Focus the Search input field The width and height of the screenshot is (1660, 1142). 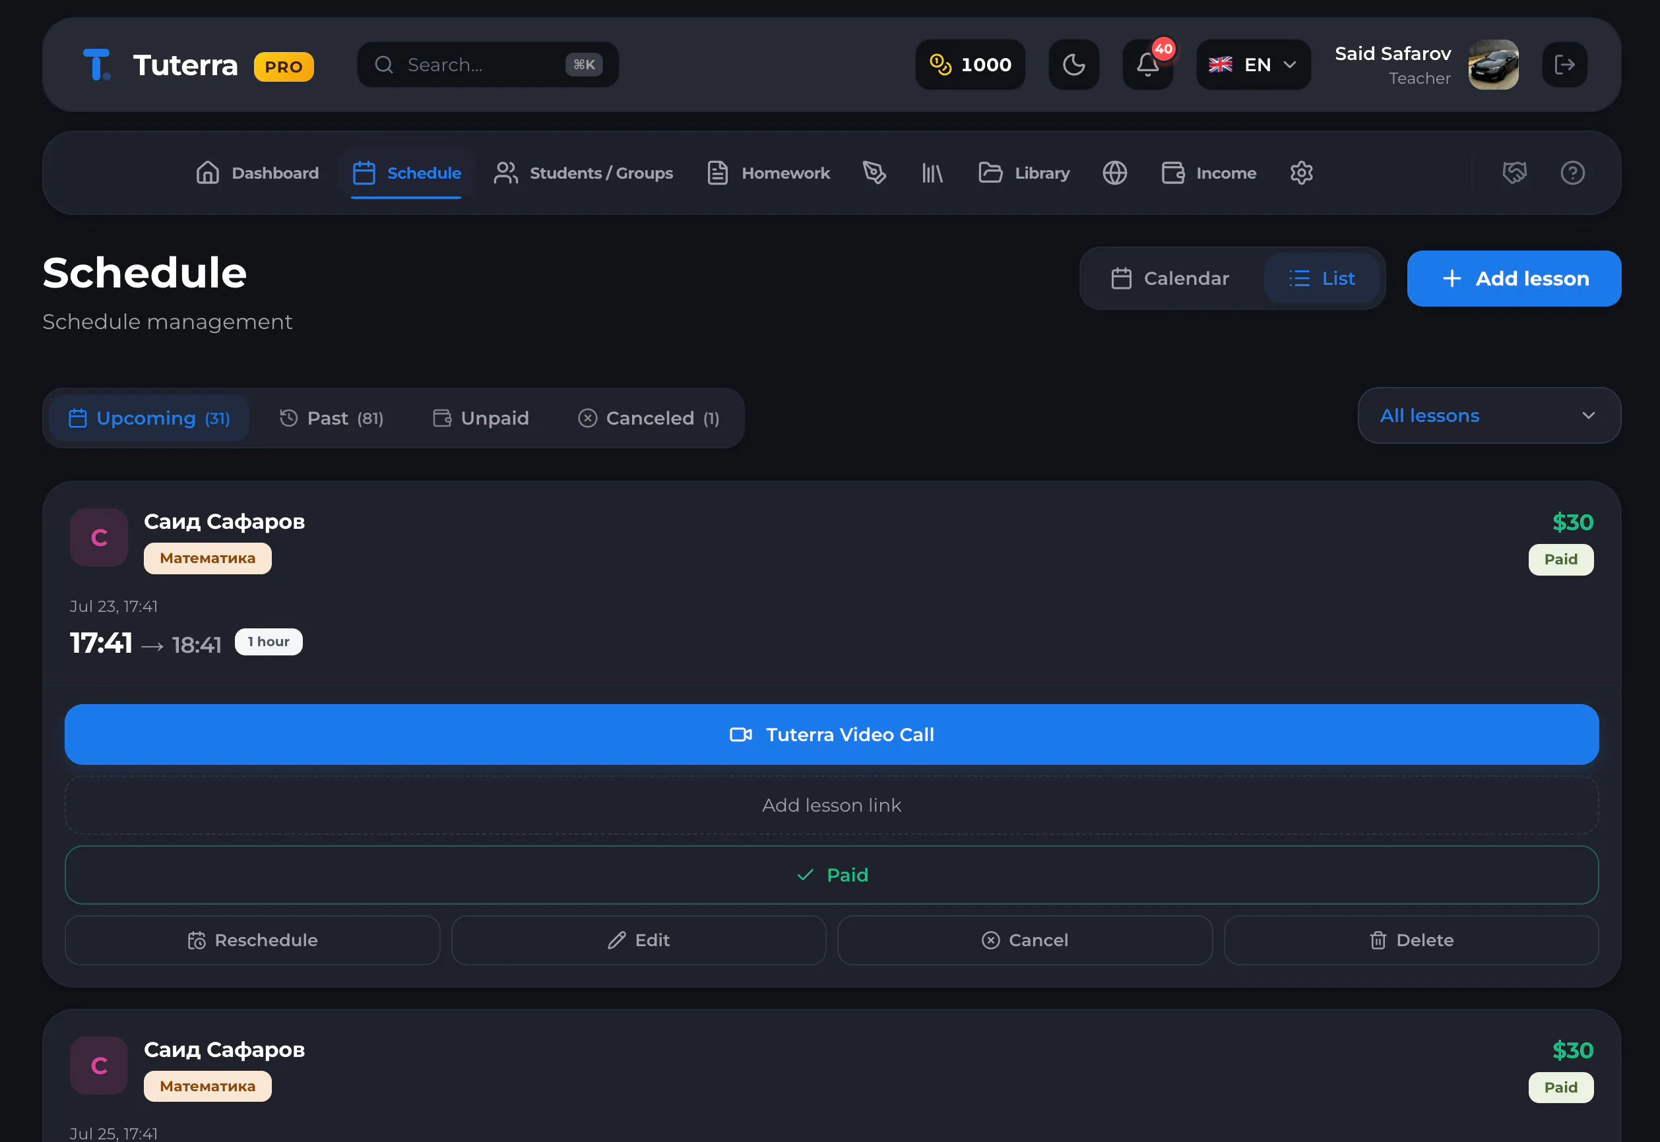coord(488,65)
